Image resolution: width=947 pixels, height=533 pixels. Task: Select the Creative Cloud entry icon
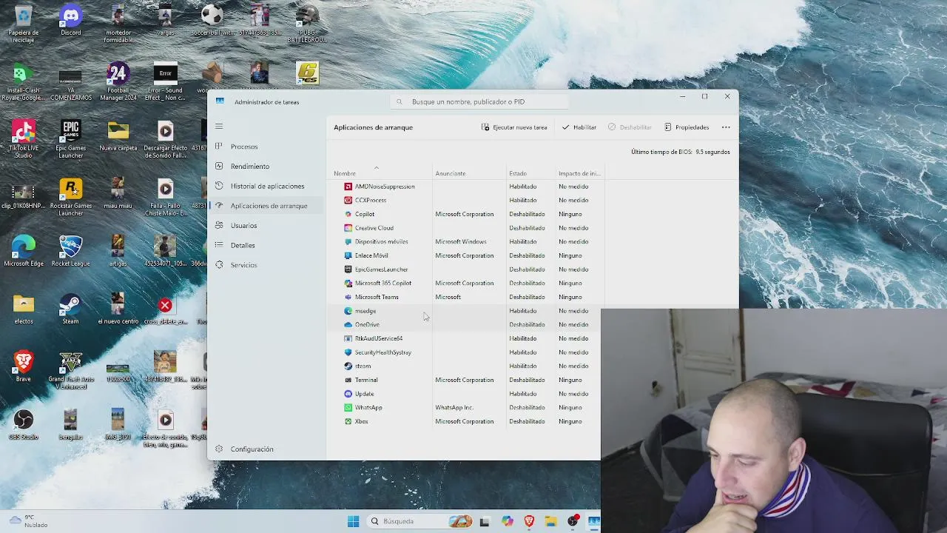348,228
